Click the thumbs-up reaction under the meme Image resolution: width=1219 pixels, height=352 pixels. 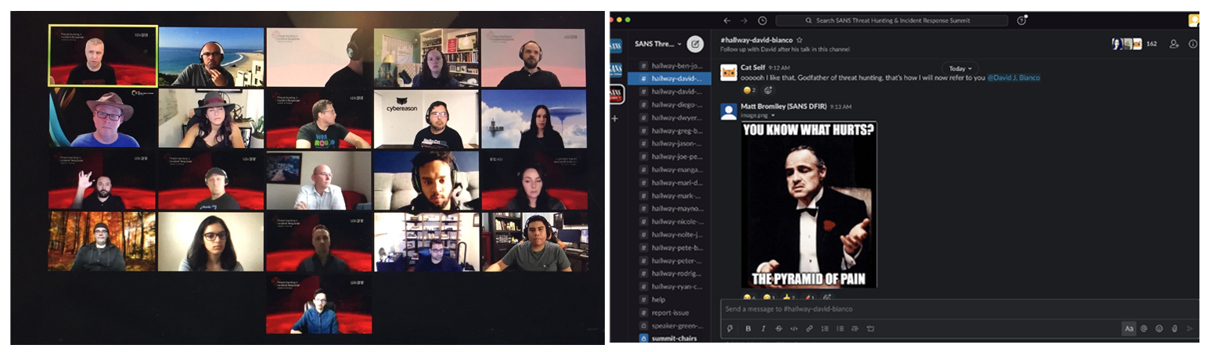pos(788,296)
